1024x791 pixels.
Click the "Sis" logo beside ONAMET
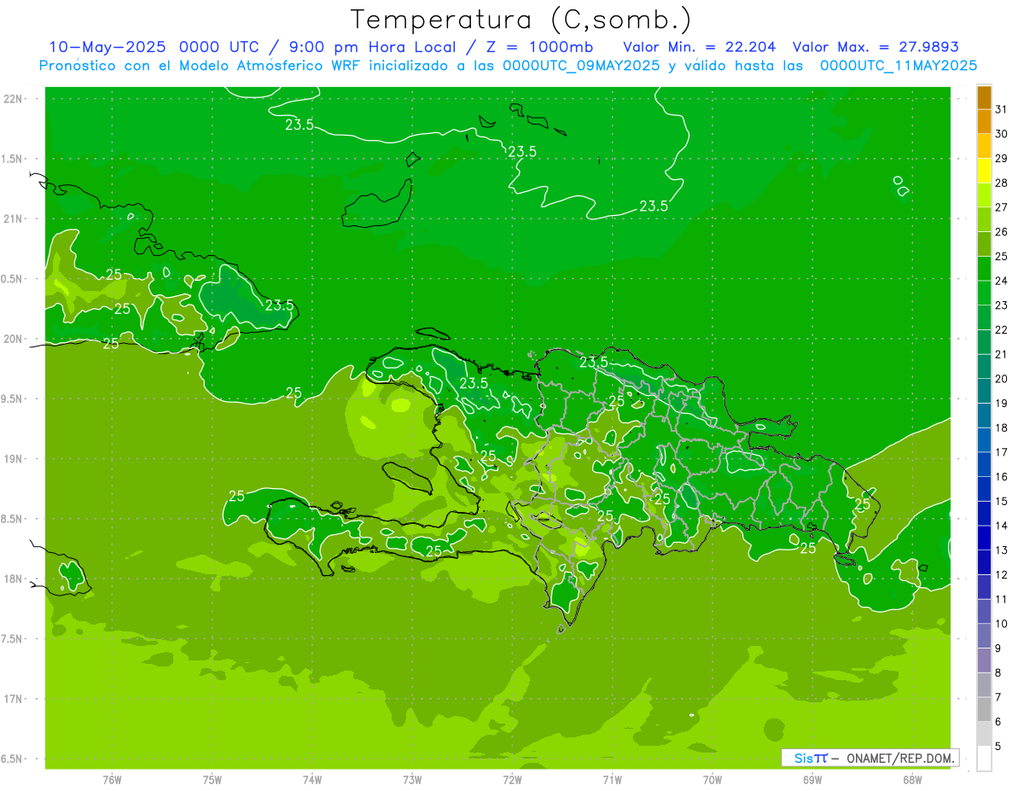coord(804,758)
